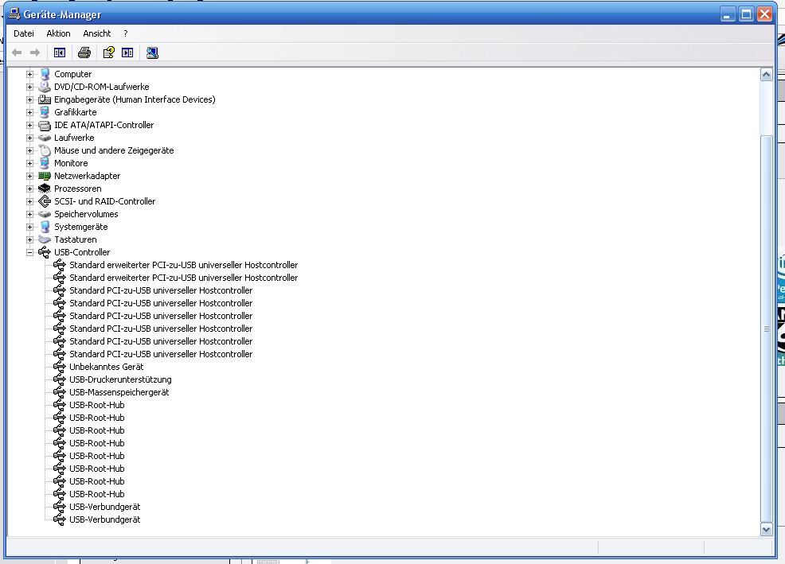Click the USB-Controller category icon
This screenshot has width=785, height=564.
45,252
